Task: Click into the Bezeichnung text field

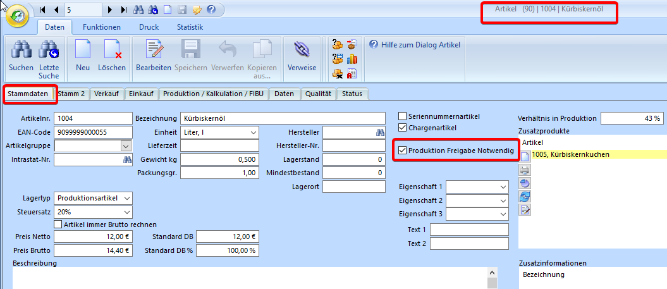Action: [283, 118]
